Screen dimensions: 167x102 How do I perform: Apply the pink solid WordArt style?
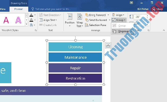6,20
